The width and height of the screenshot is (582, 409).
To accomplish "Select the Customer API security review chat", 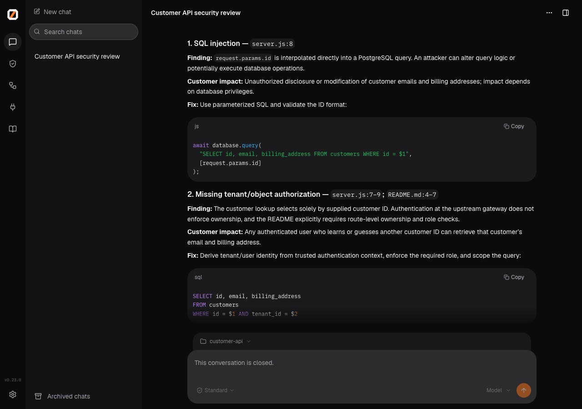I will pyautogui.click(x=84, y=56).
